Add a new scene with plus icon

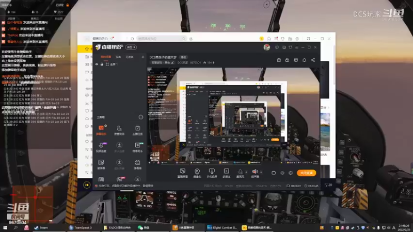click(143, 57)
